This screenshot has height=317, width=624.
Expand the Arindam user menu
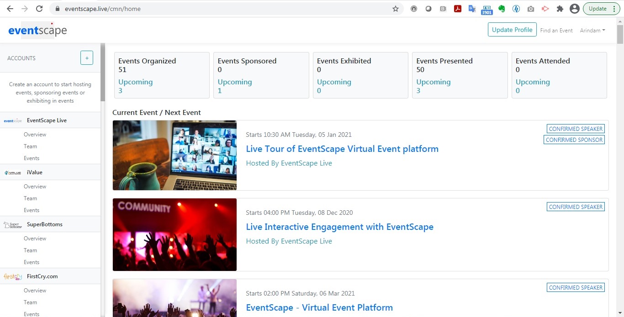coord(592,31)
